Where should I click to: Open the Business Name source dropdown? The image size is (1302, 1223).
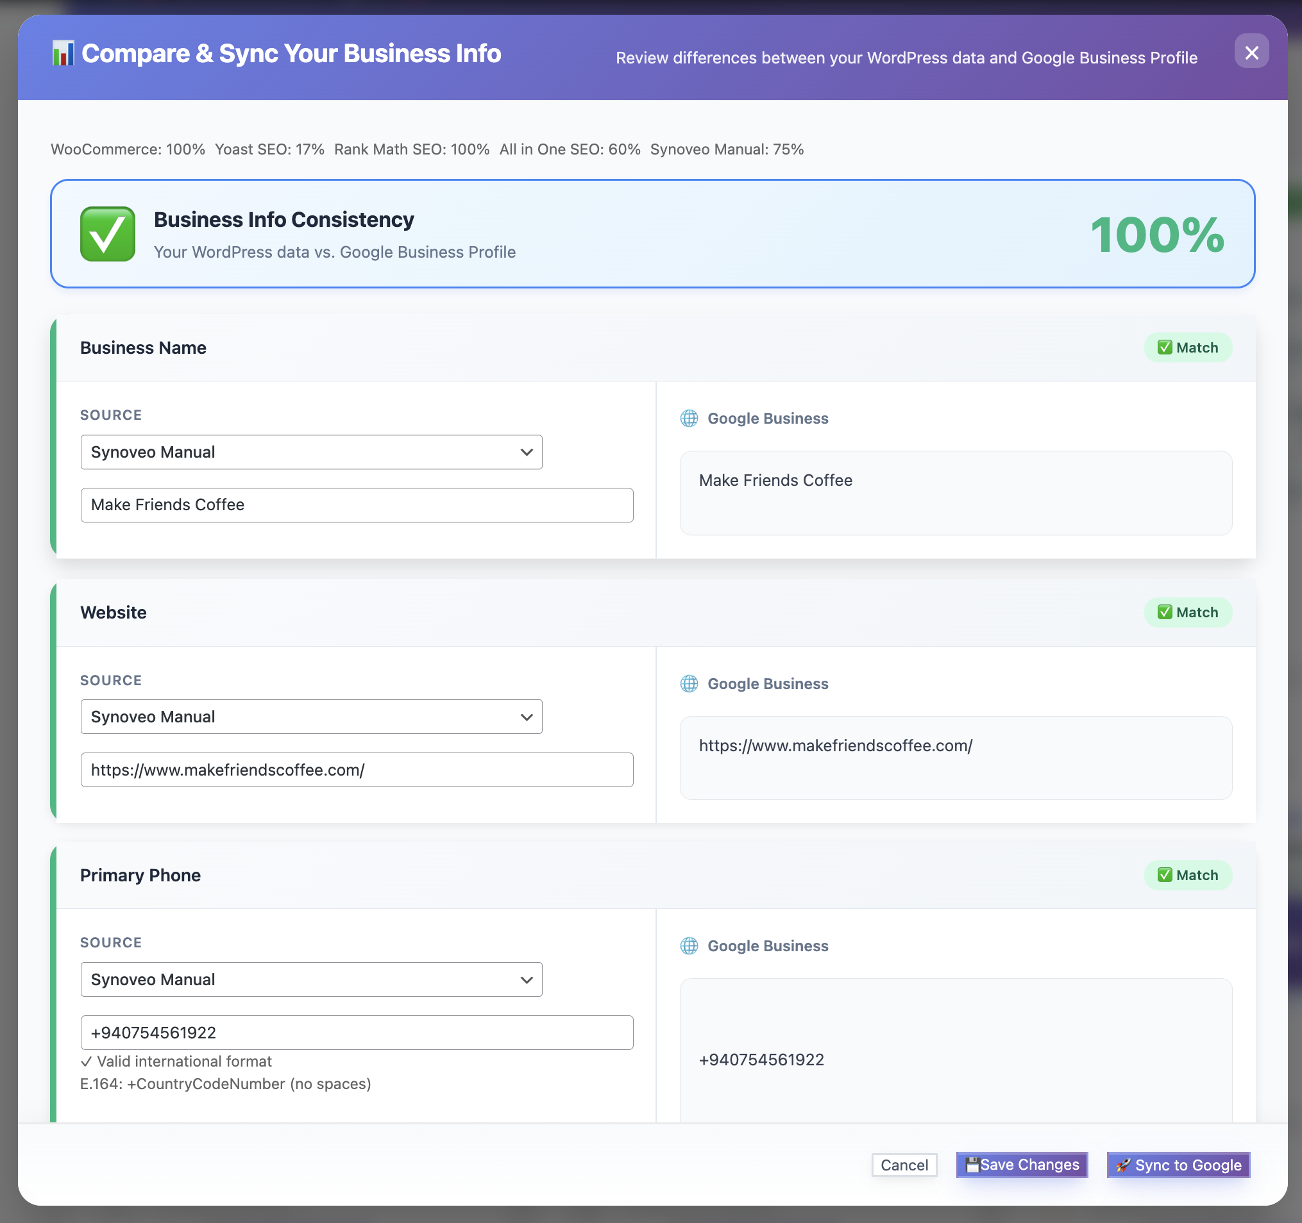click(311, 451)
